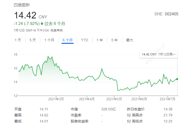Click the 52 周高点 label
This screenshot has height=128, width=188.
pyautogui.click(x=135, y=115)
